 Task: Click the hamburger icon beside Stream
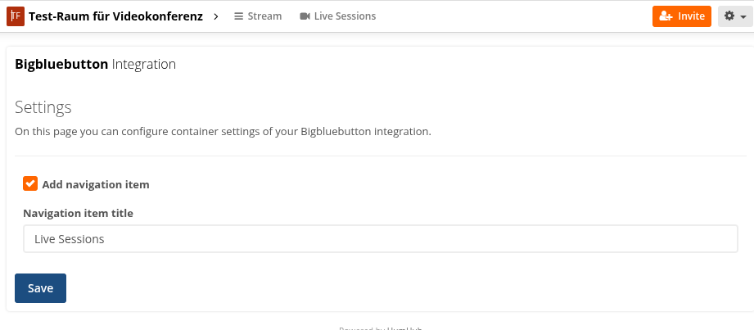[238, 16]
